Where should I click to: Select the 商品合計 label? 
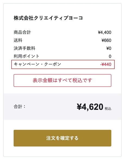click(x=22, y=32)
